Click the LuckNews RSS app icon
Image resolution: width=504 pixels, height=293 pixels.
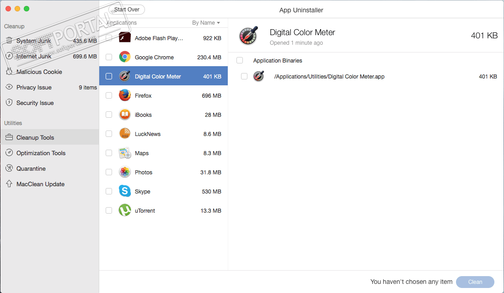tap(125, 134)
